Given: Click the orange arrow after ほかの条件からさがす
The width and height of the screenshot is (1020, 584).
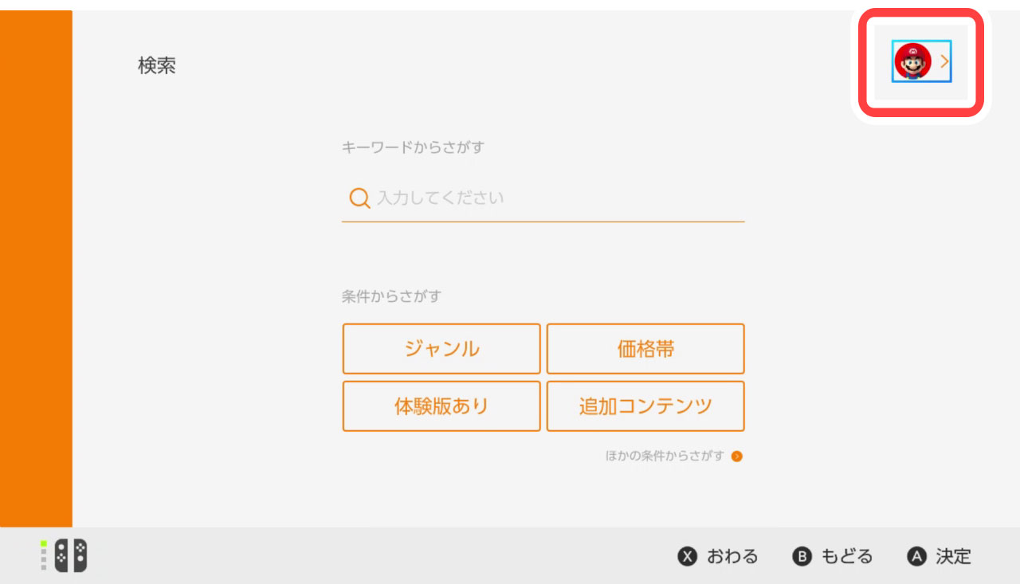Looking at the screenshot, I should tap(739, 456).
